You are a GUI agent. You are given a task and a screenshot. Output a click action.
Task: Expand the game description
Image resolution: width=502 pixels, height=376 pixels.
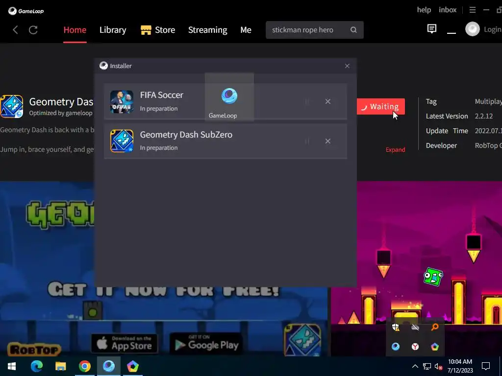pyautogui.click(x=396, y=150)
